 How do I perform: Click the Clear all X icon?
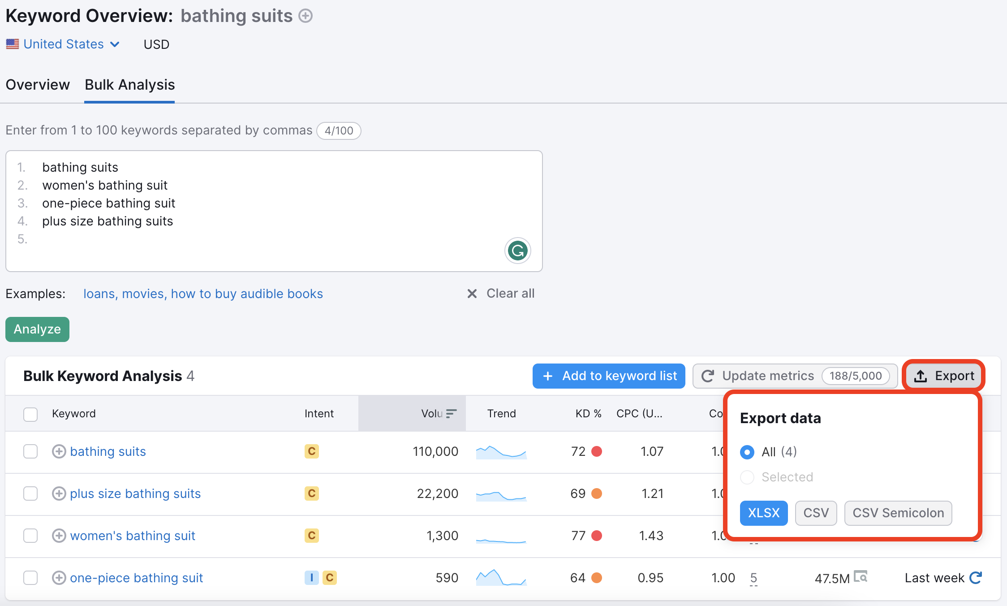tap(472, 294)
